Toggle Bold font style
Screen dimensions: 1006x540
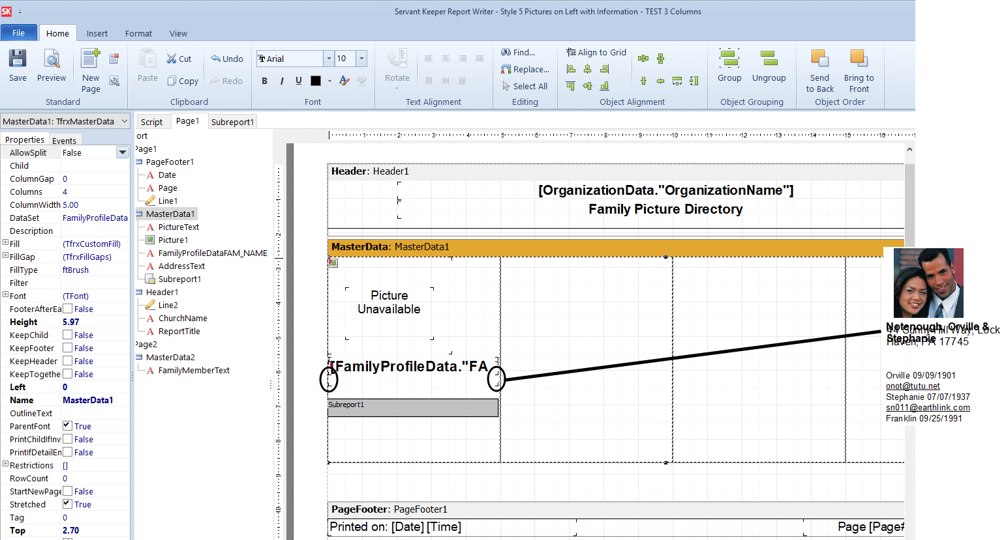click(x=264, y=81)
